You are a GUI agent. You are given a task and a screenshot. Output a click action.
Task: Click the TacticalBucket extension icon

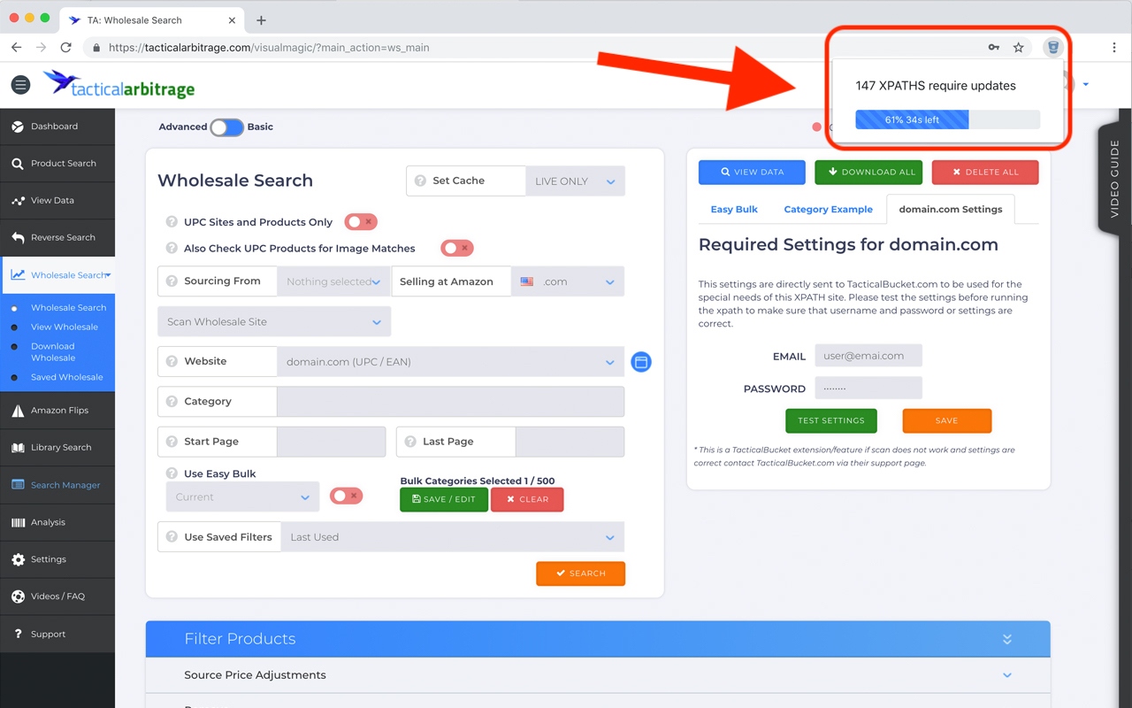pyautogui.click(x=1052, y=47)
